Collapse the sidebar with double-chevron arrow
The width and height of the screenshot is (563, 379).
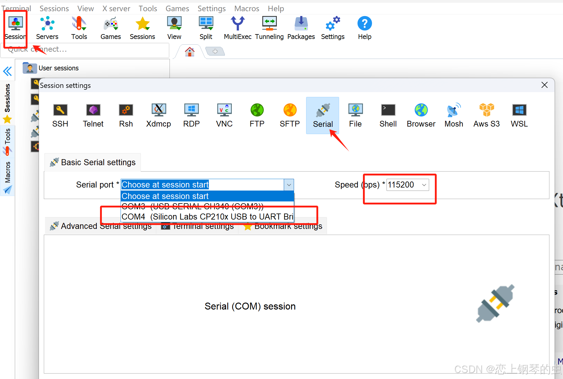(7, 71)
